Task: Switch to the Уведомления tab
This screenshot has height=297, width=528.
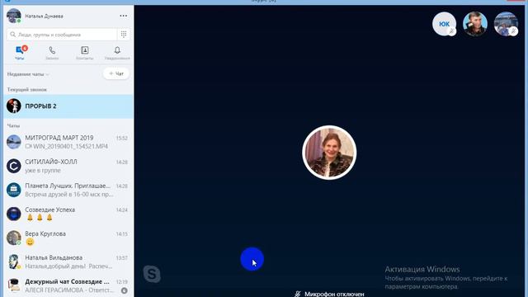Action: coord(117,53)
